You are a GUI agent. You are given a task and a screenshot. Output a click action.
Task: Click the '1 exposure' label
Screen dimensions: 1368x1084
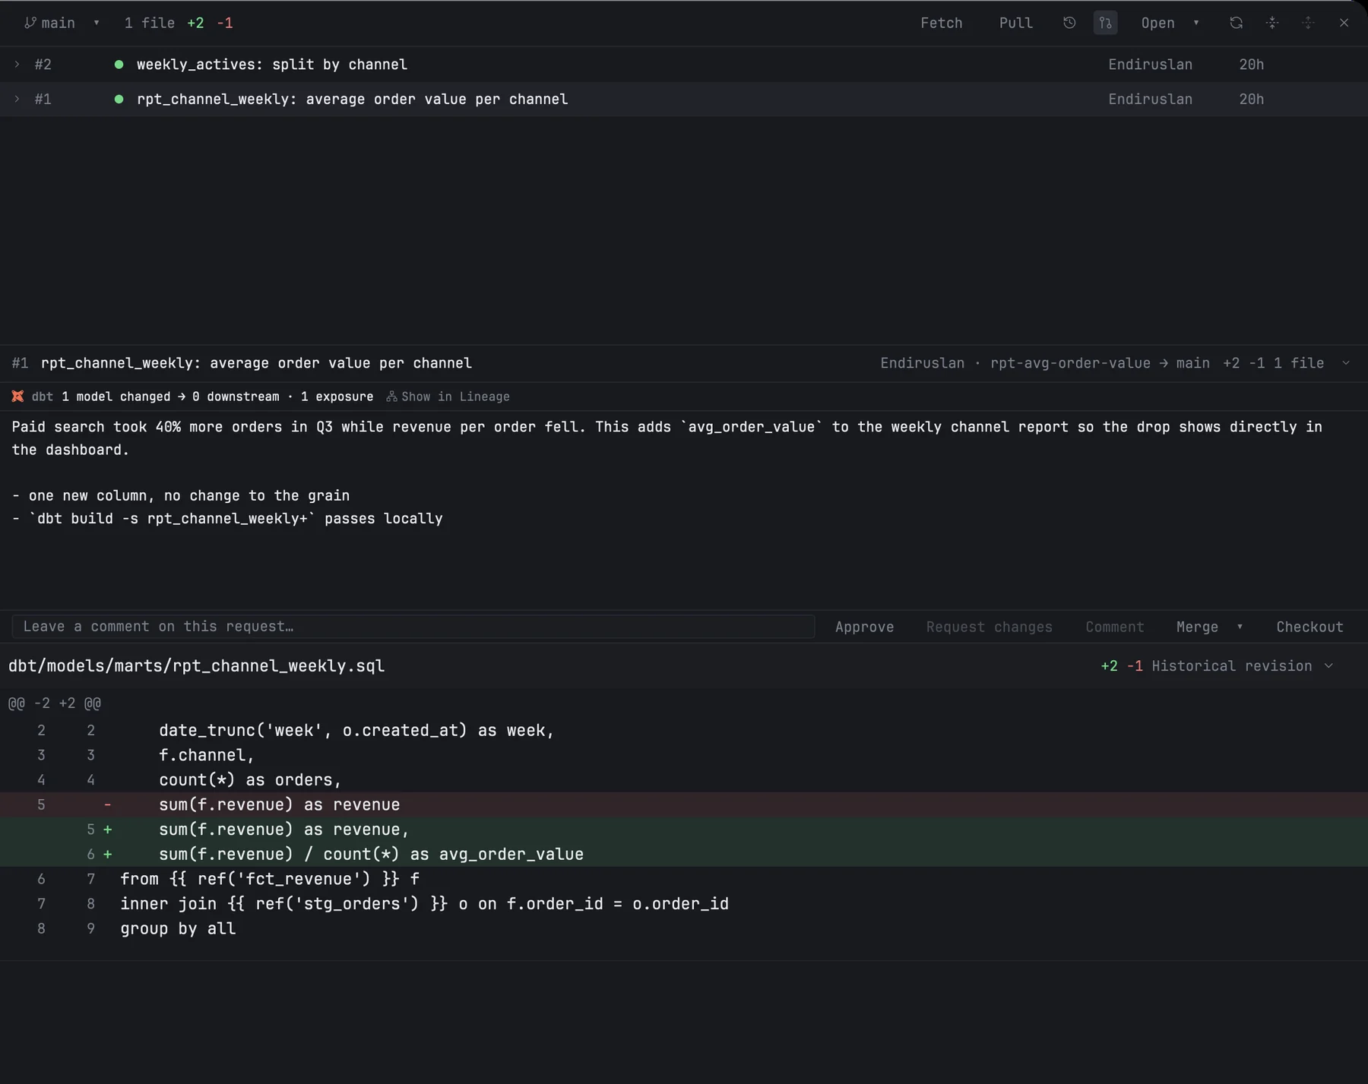(x=337, y=397)
